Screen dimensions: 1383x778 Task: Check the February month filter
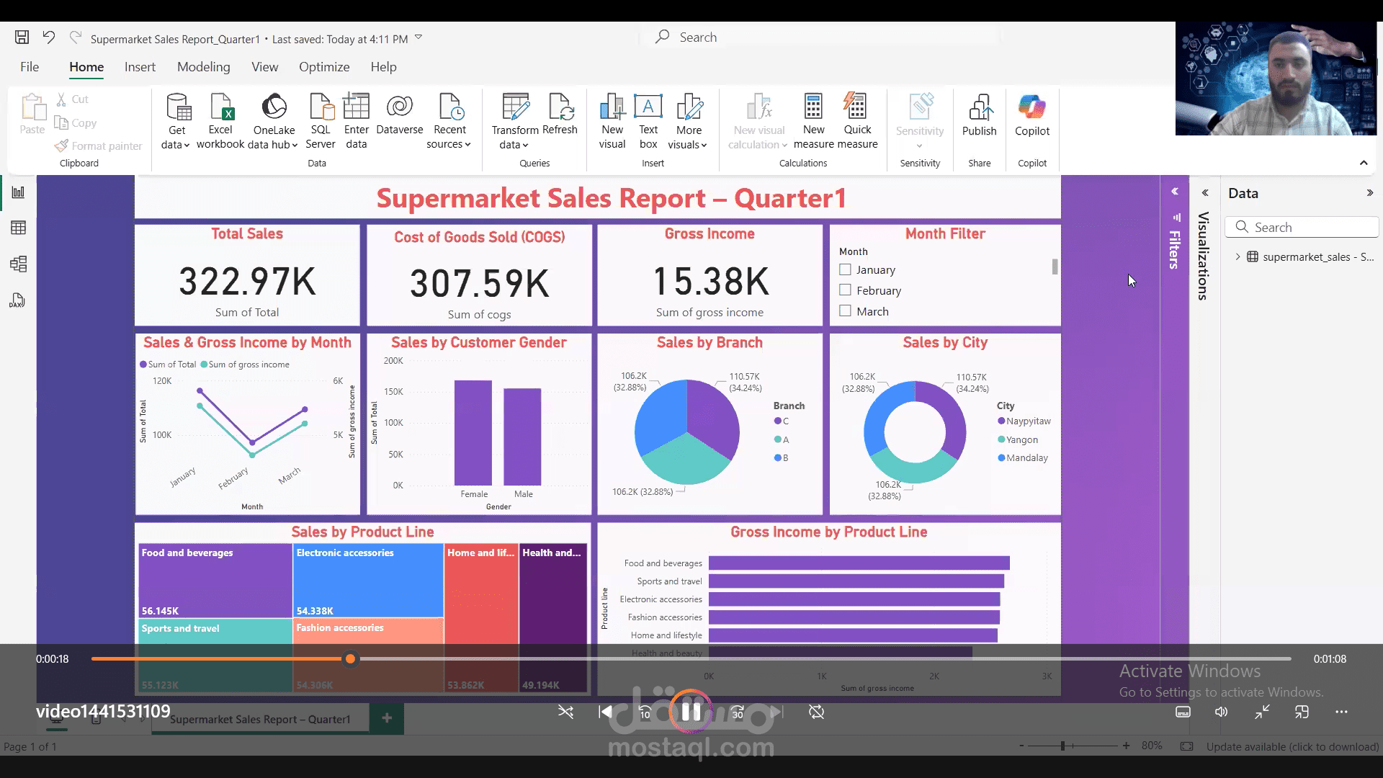(x=845, y=290)
